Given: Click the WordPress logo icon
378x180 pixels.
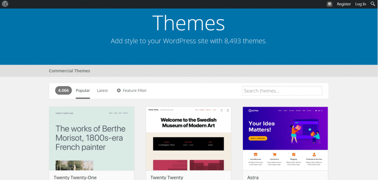Looking at the screenshot, I should pyautogui.click(x=5, y=4).
